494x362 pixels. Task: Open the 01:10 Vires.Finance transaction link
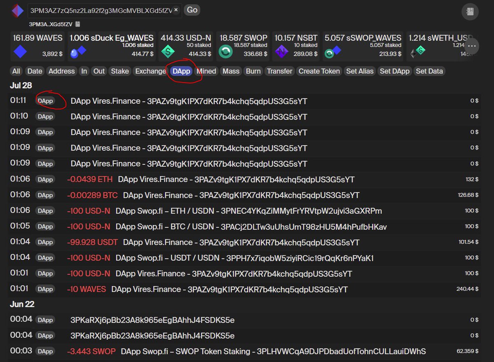coord(189,117)
